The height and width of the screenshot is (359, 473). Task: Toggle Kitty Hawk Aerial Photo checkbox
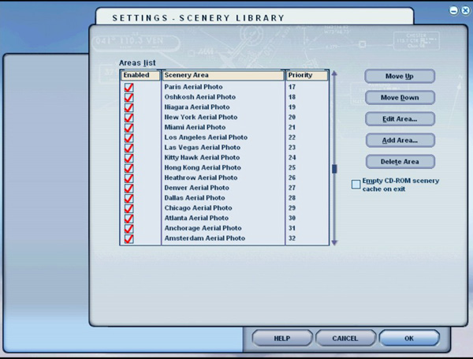(128, 158)
